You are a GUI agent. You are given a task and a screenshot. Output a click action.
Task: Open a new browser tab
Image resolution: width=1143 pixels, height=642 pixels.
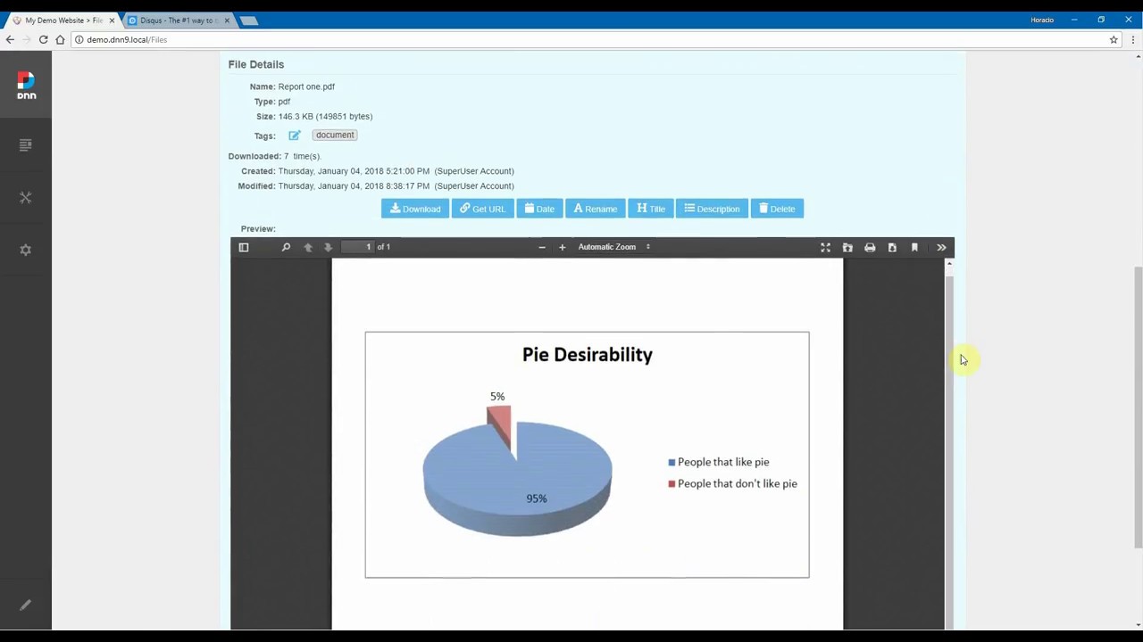pyautogui.click(x=249, y=20)
